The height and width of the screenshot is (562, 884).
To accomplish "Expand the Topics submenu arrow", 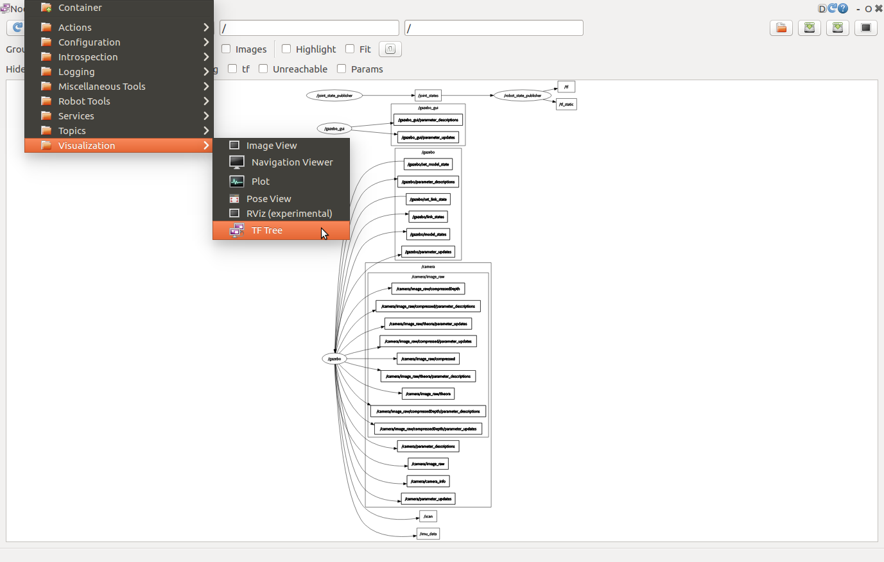I will click(206, 130).
